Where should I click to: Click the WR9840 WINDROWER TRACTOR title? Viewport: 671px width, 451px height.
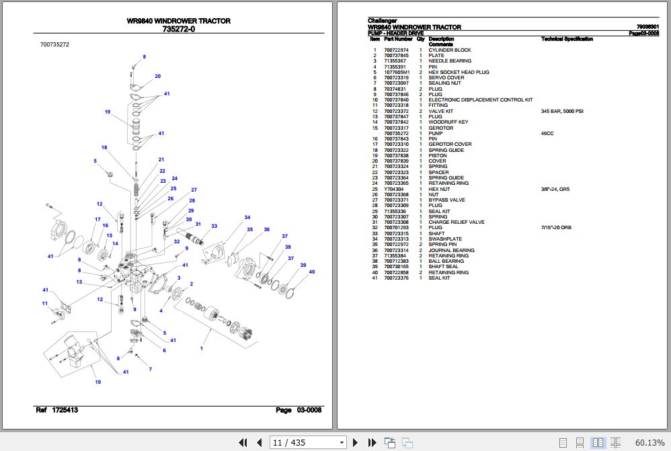[179, 21]
